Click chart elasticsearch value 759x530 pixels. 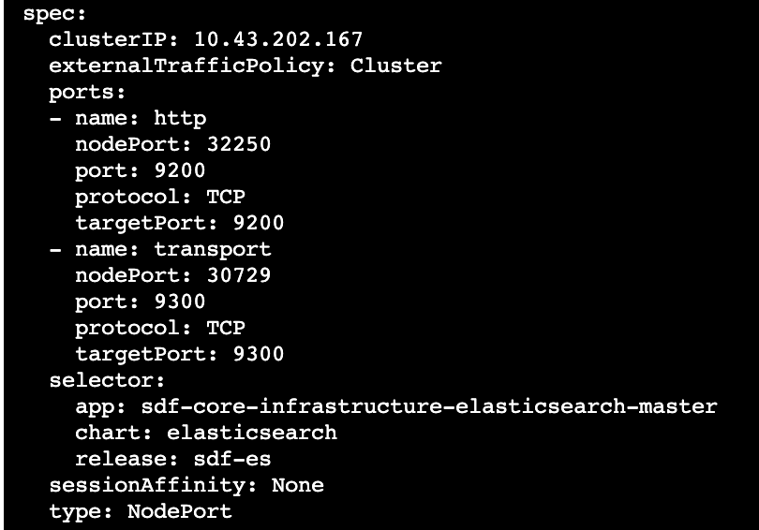click(x=252, y=433)
